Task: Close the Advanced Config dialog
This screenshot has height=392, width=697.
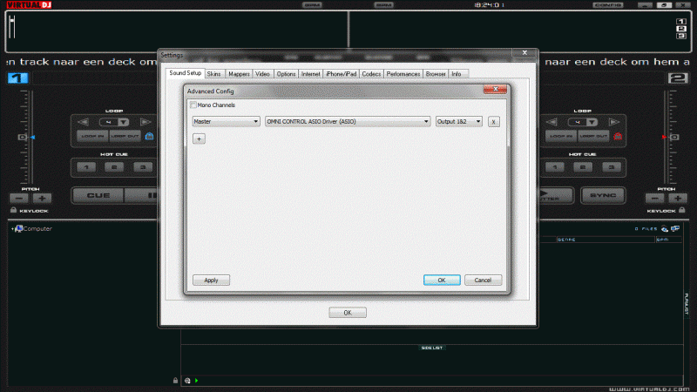Action: click(x=495, y=90)
